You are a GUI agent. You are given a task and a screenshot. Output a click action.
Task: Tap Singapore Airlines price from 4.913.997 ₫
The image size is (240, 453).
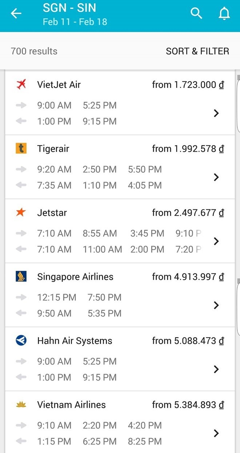(188, 277)
